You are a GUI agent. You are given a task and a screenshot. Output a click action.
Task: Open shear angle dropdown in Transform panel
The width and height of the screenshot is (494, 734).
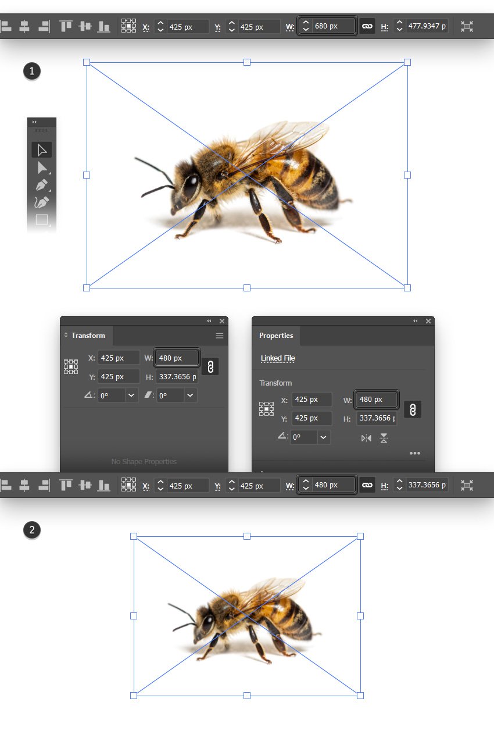[191, 395]
